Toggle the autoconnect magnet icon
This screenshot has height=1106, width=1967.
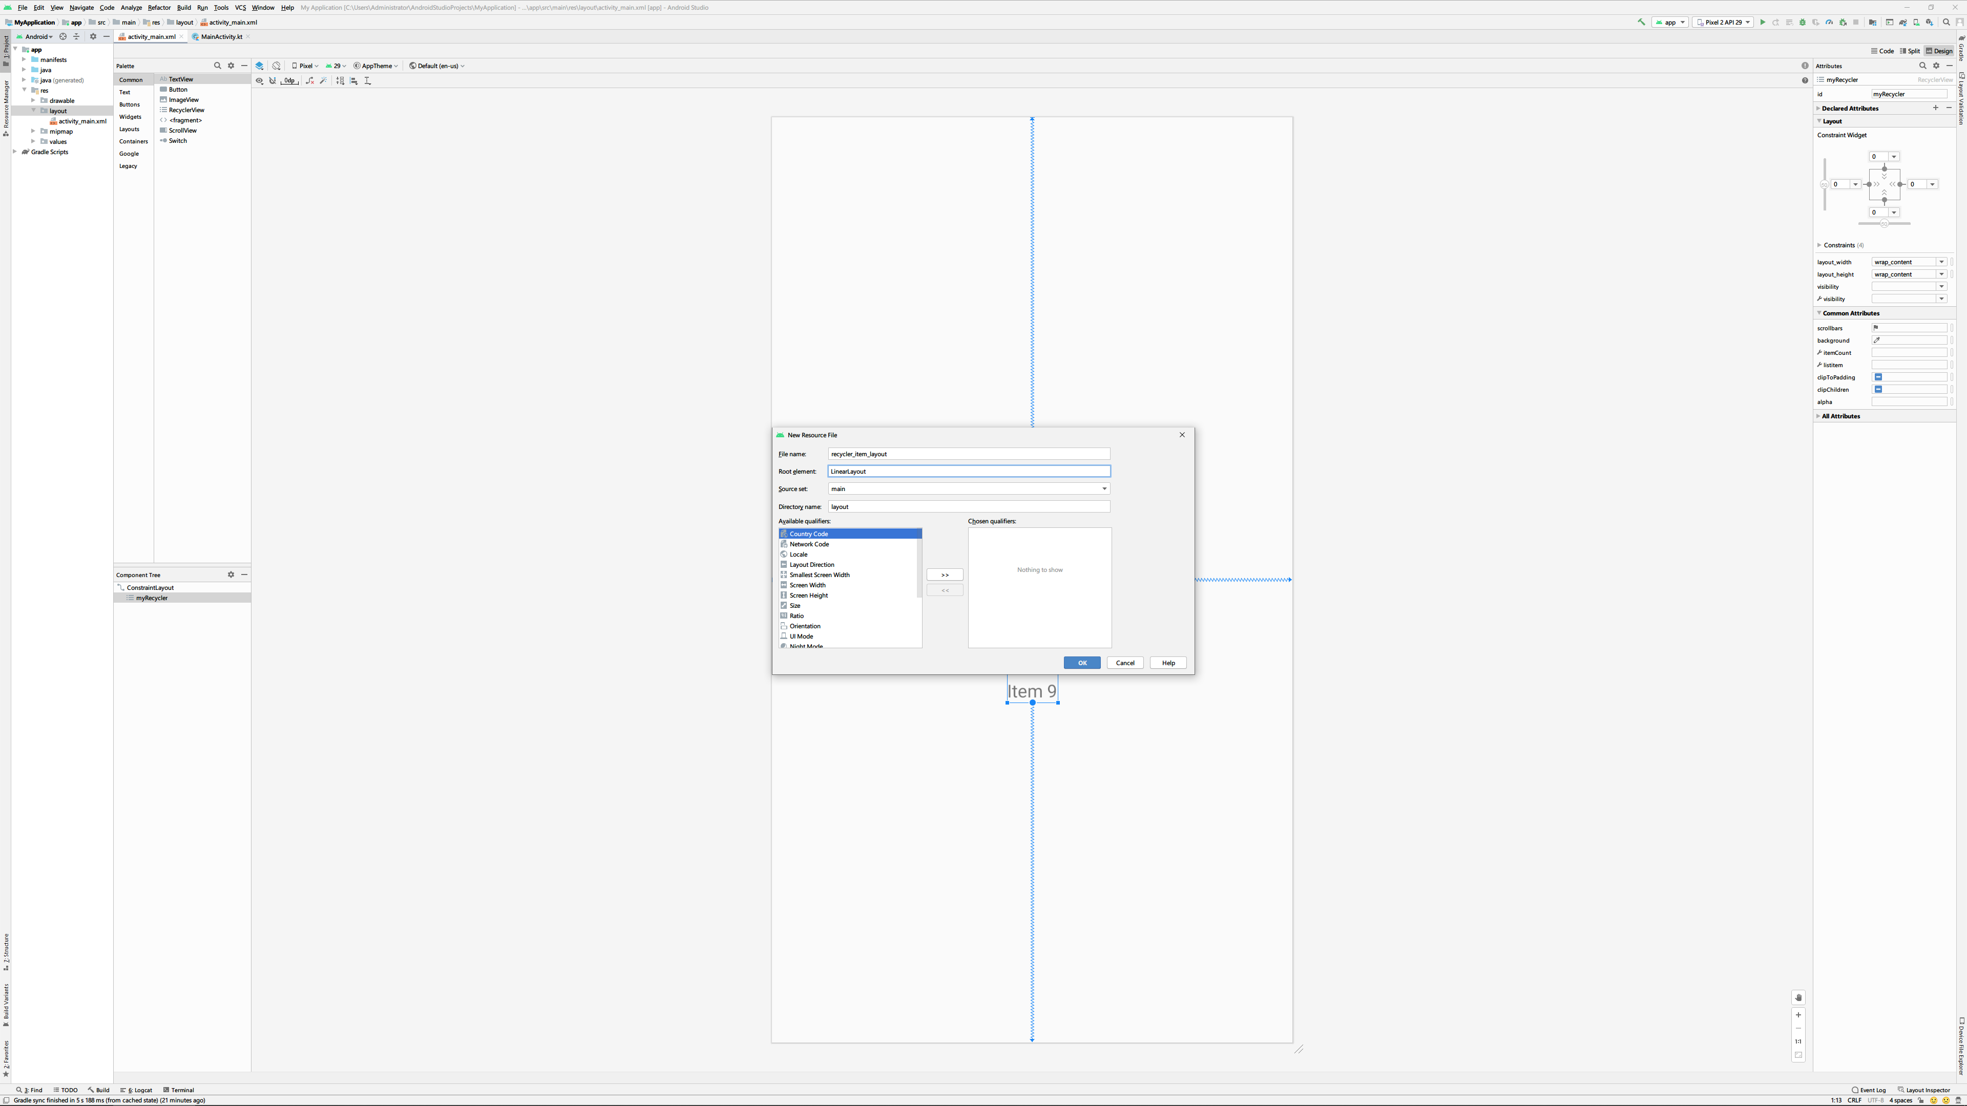click(x=273, y=81)
